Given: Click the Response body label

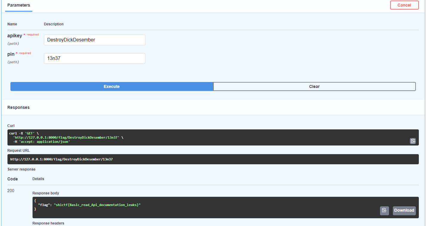Looking at the screenshot, I should [46, 193].
